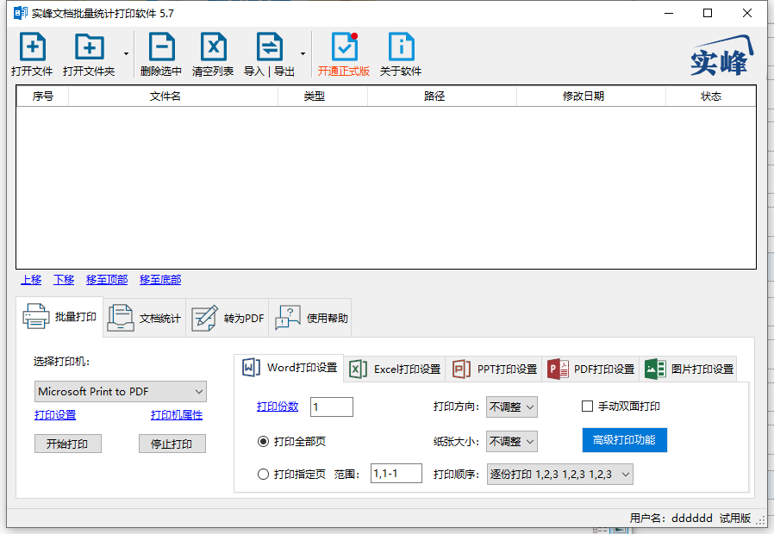Select the 打印指定页 radio button
Viewport: 774px width, 534px height.
pyautogui.click(x=263, y=475)
